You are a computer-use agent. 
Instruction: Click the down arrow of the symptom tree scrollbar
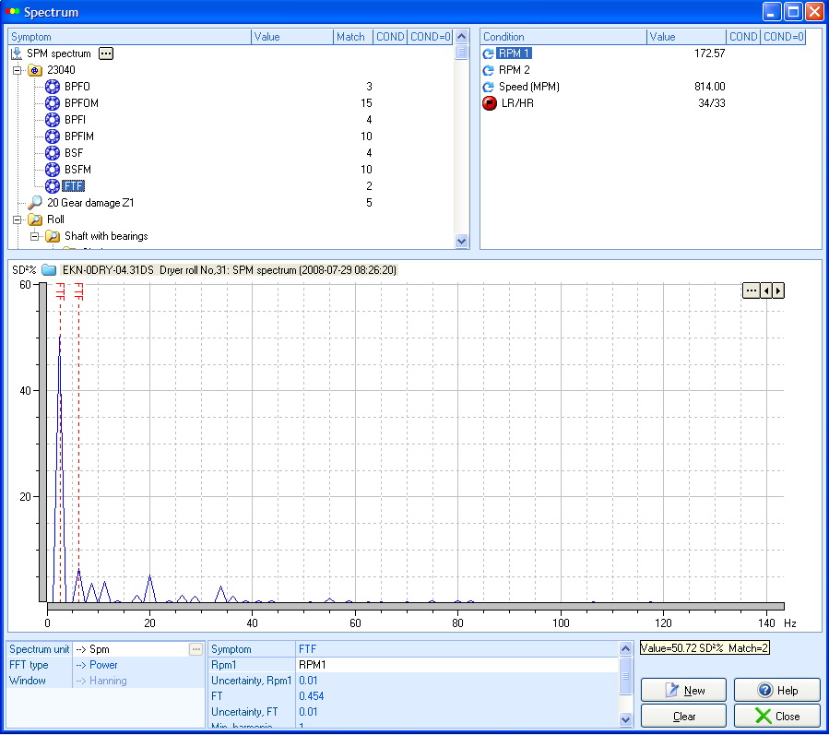(461, 240)
